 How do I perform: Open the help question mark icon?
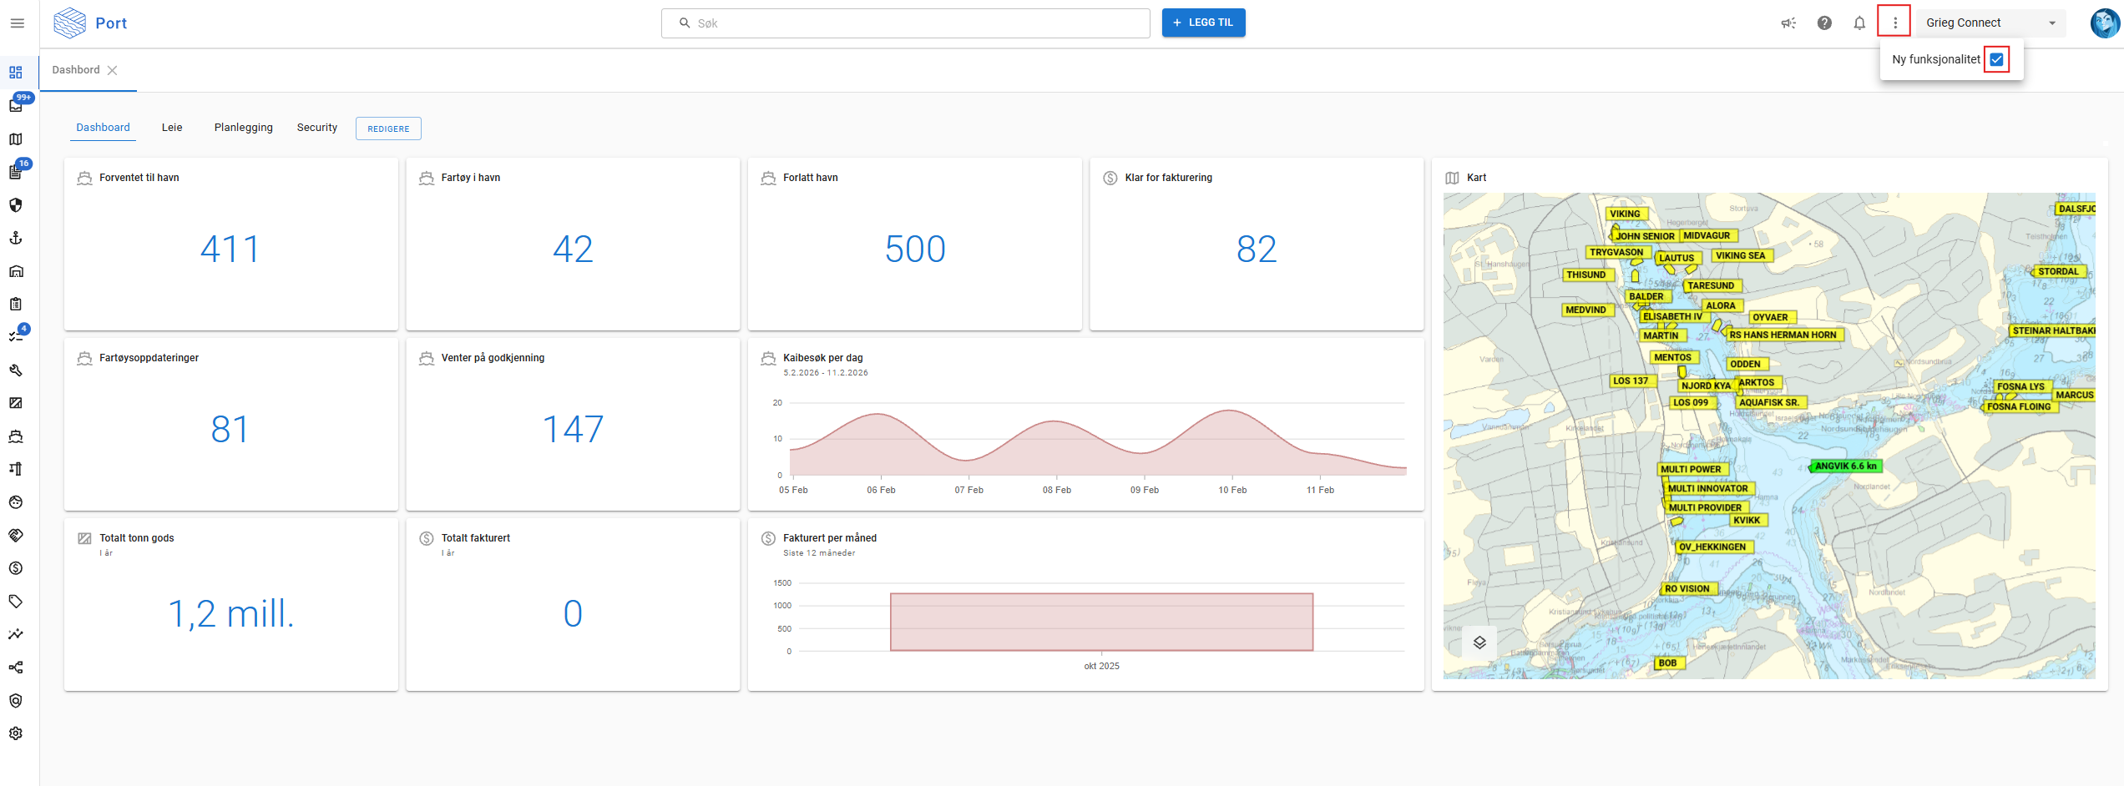1824,23
